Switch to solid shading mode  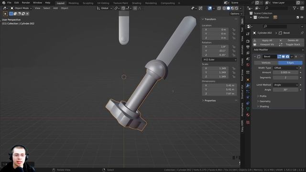[x=228, y=8]
